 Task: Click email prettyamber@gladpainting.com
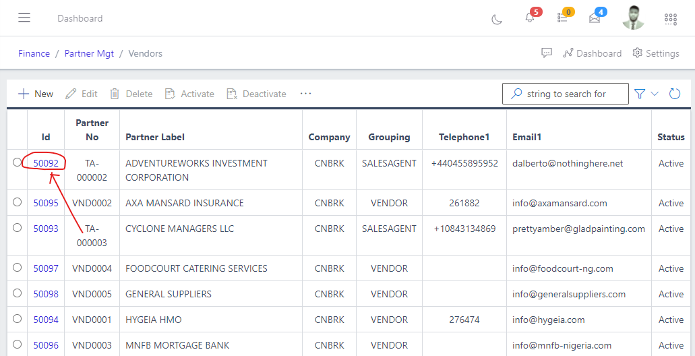pos(579,229)
